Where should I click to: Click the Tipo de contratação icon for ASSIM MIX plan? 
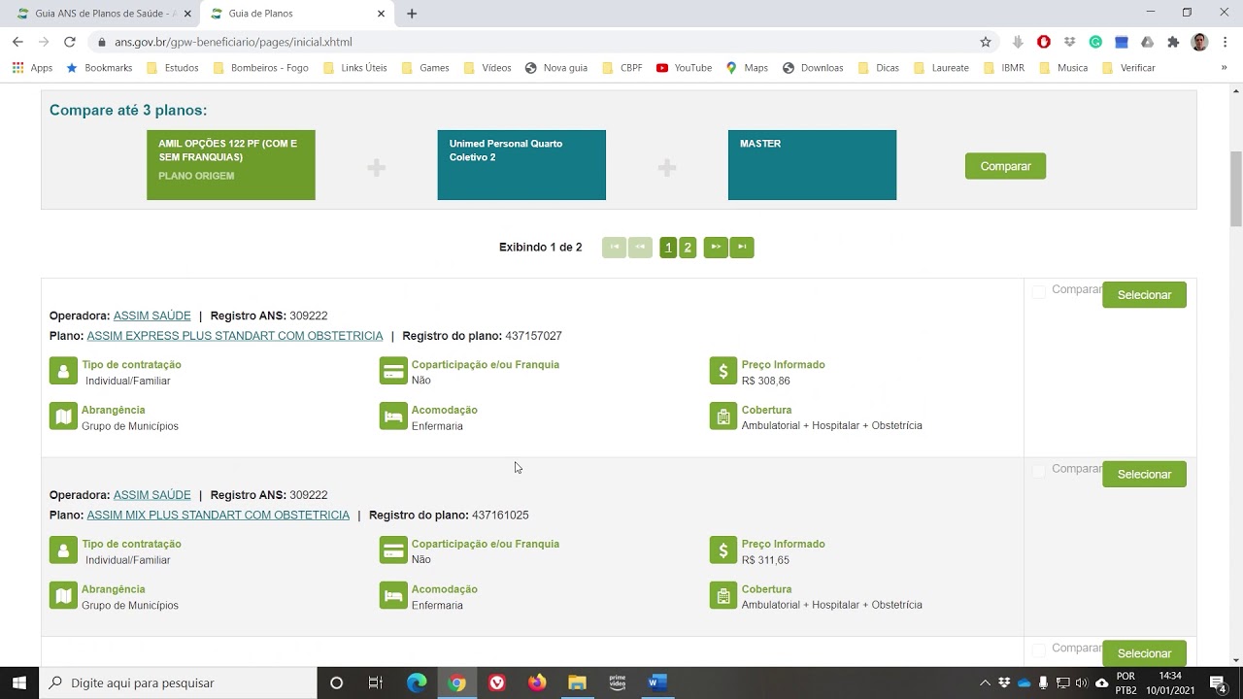click(x=63, y=550)
